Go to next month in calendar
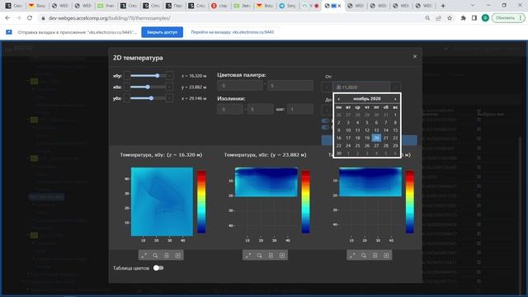The width and height of the screenshot is (528, 297). click(x=395, y=99)
